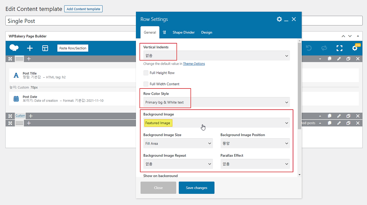Click move handle of related-posts row
This screenshot has height=205, width=367.
coord(10,123)
